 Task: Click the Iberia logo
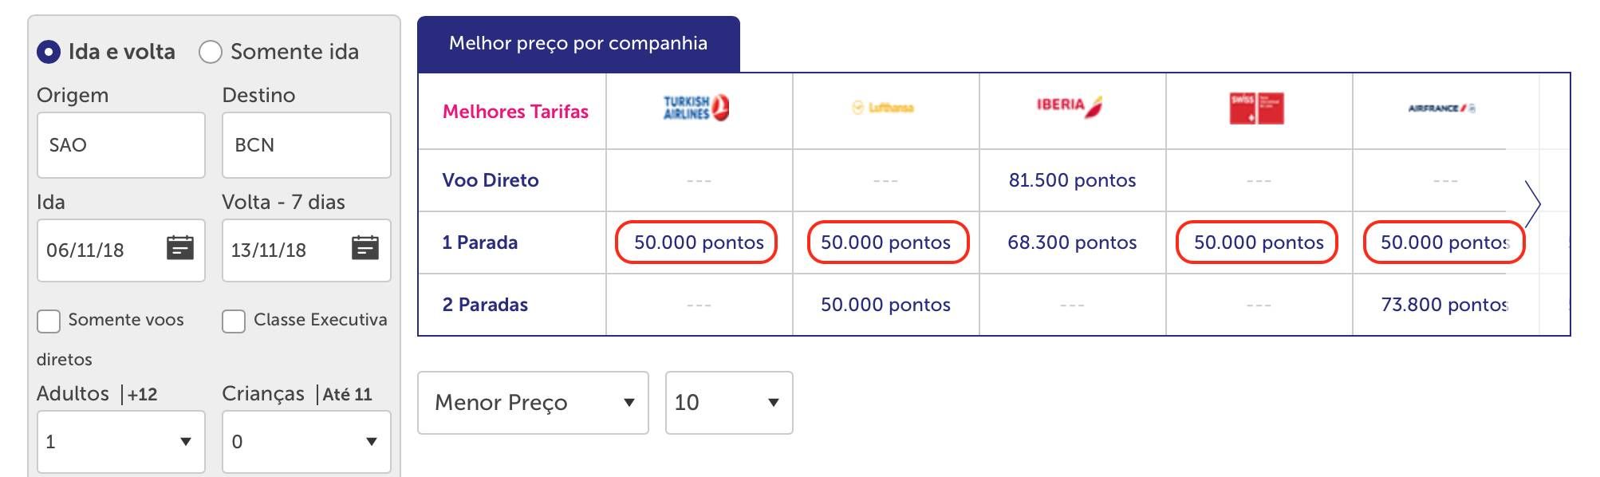1070,106
